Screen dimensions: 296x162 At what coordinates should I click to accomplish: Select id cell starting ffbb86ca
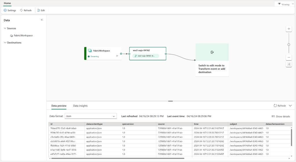tap(66, 146)
